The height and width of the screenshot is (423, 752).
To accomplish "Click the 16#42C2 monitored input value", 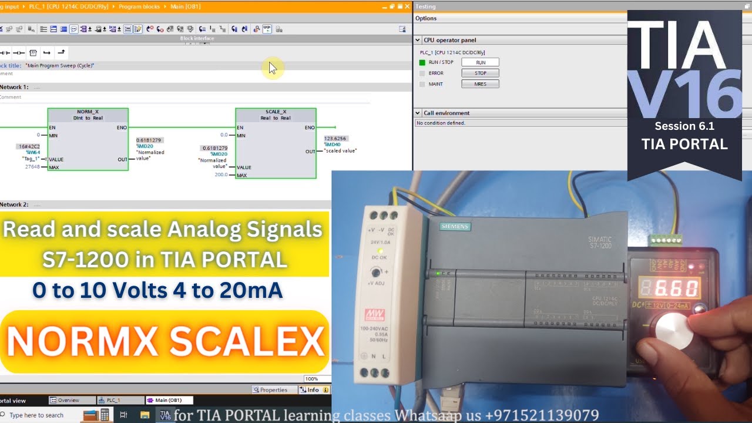I will 29,146.
